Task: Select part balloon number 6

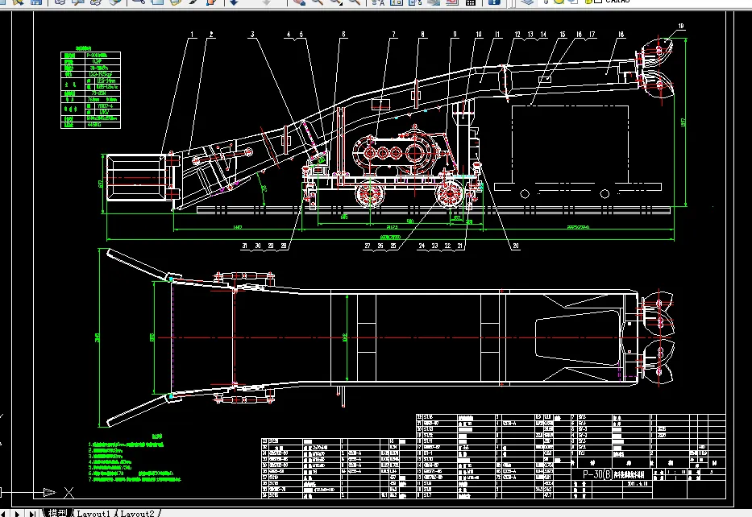Action: point(343,34)
